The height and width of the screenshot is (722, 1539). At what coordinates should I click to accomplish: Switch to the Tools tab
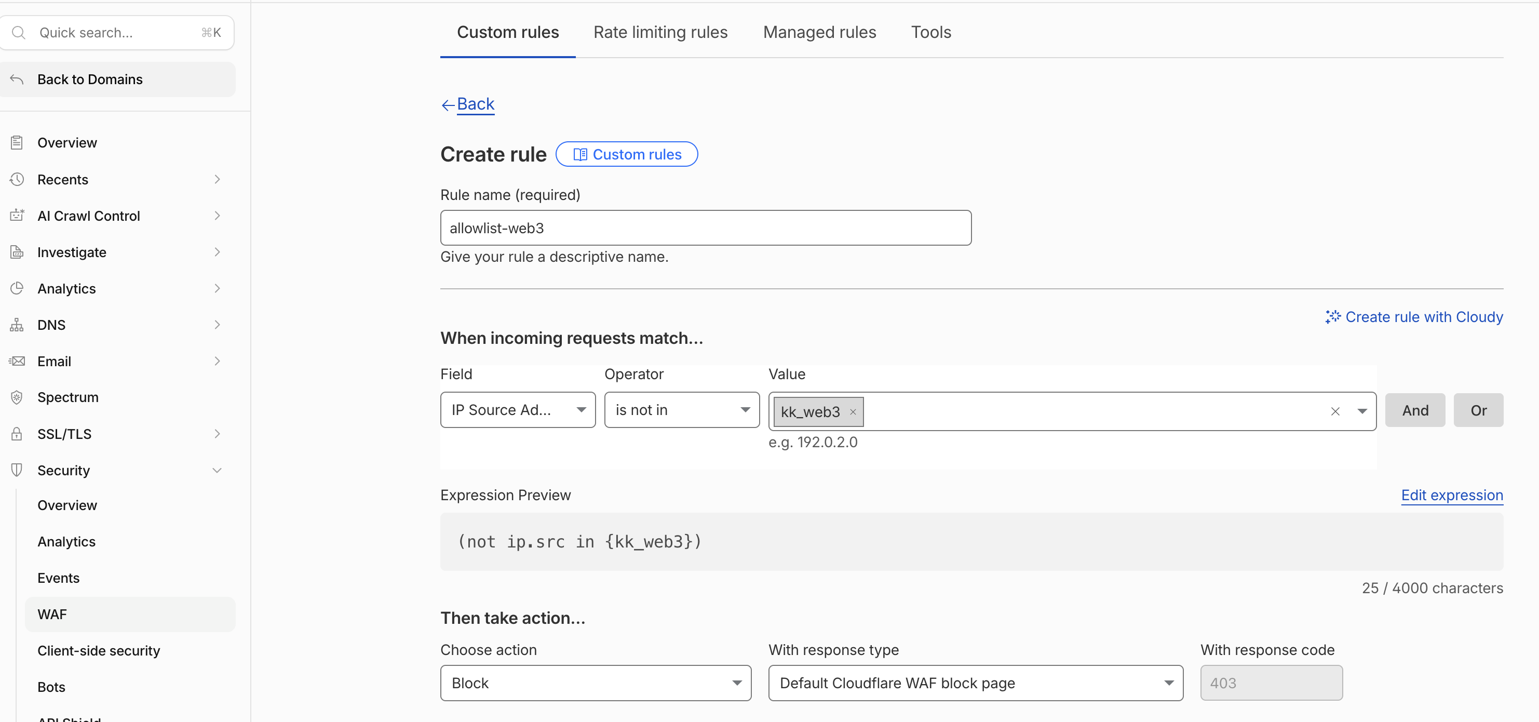[931, 32]
